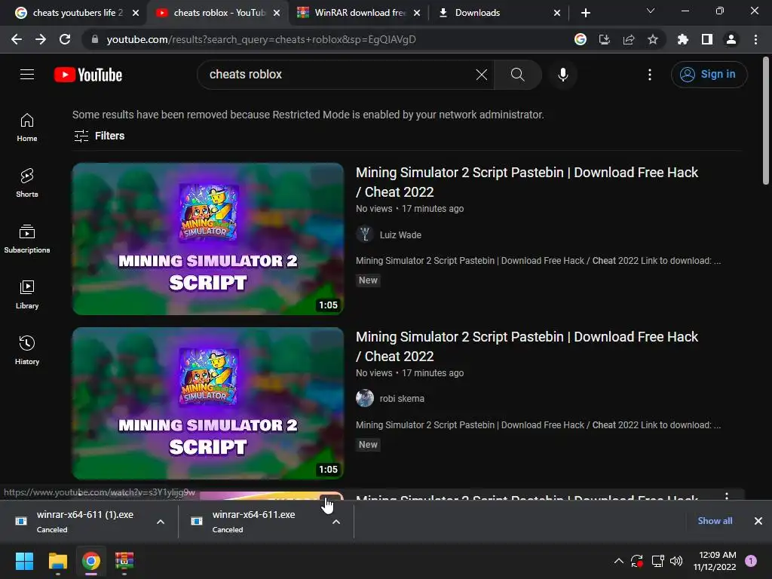The width and height of the screenshot is (772, 579).
Task: Share this page via address bar icon
Action: click(x=629, y=39)
